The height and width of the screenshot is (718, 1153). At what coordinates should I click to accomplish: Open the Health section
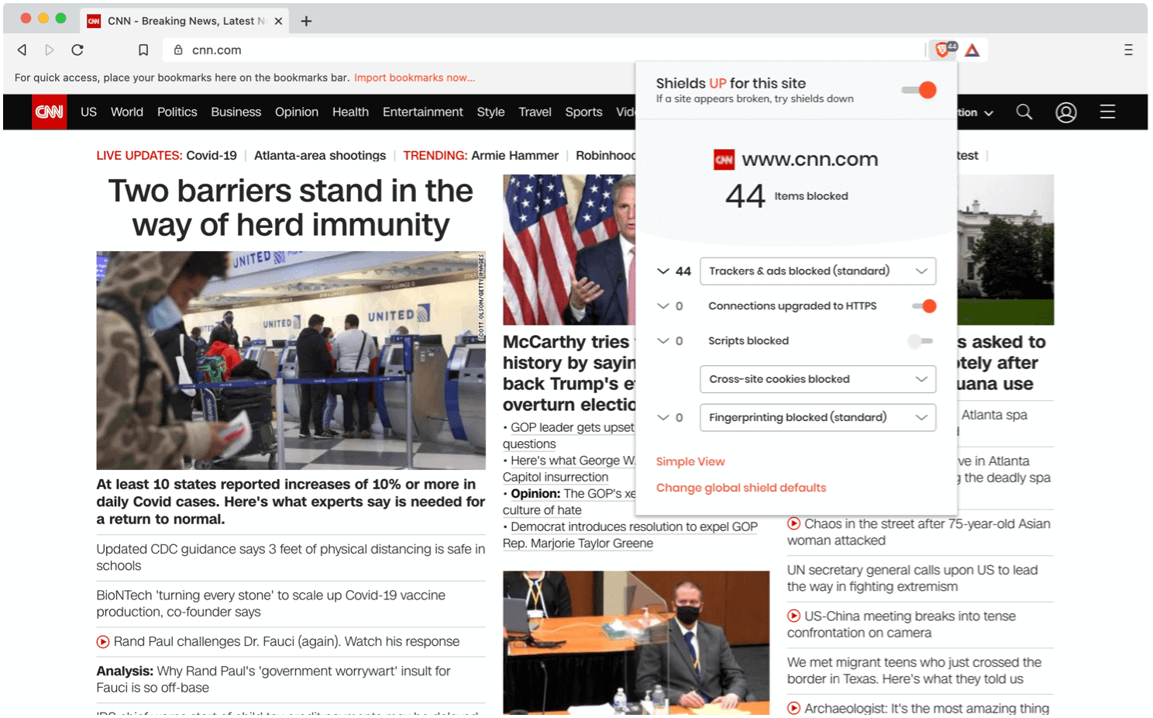coord(350,112)
